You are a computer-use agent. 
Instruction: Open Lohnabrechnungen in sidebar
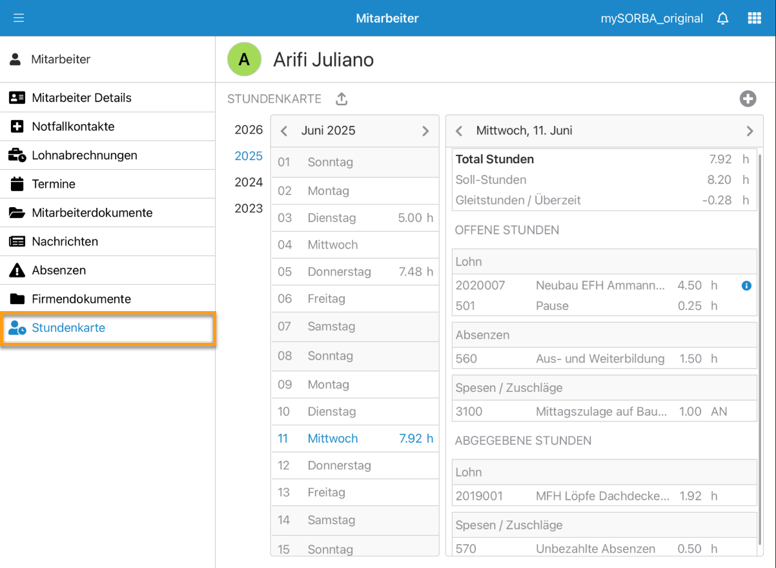click(84, 156)
